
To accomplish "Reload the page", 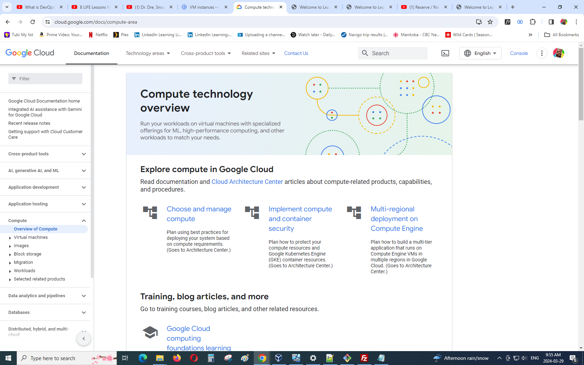I will [33, 22].
